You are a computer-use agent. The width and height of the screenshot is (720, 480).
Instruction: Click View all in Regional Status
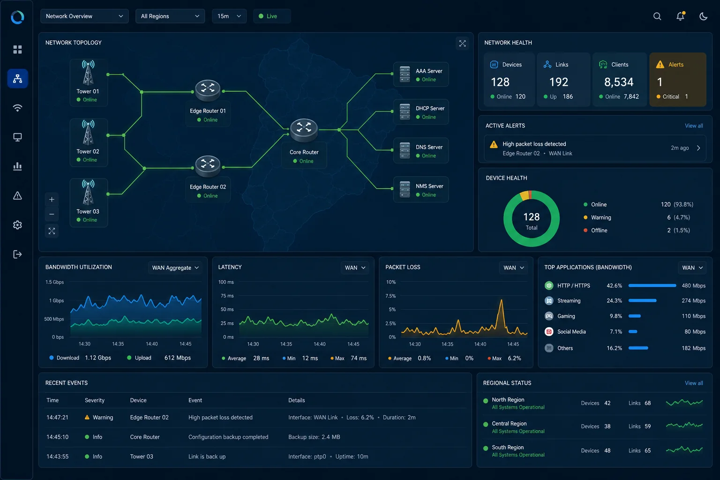point(694,383)
